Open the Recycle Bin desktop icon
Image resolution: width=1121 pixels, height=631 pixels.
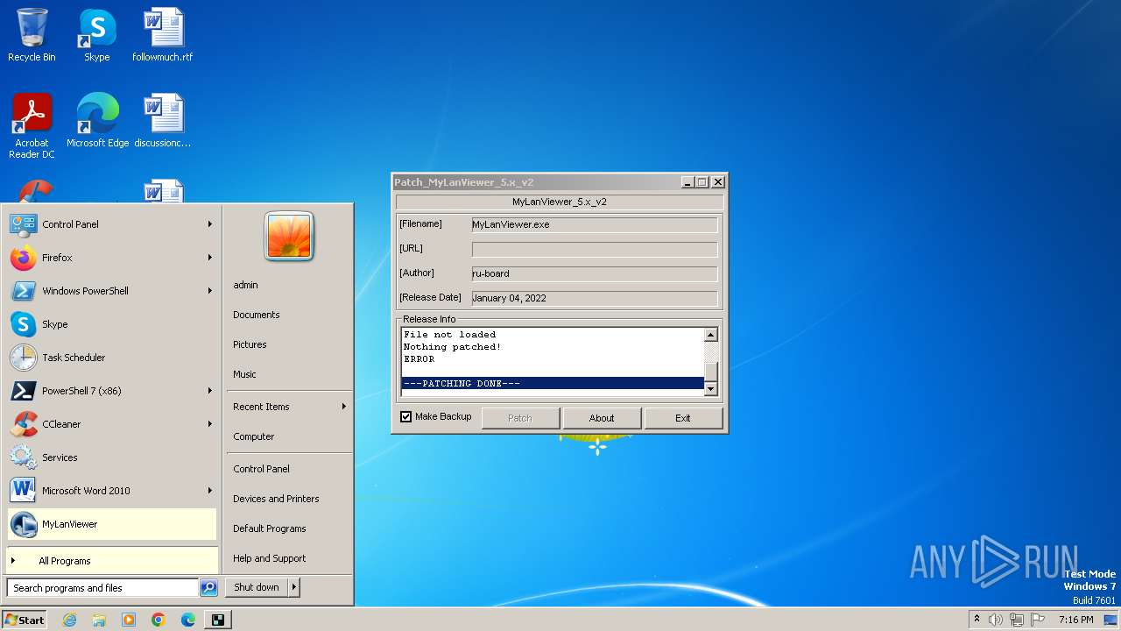pyautogui.click(x=32, y=35)
